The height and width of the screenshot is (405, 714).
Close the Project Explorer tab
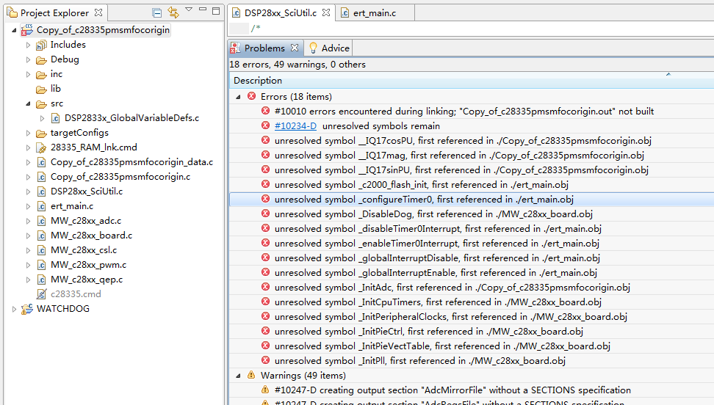tap(98, 12)
